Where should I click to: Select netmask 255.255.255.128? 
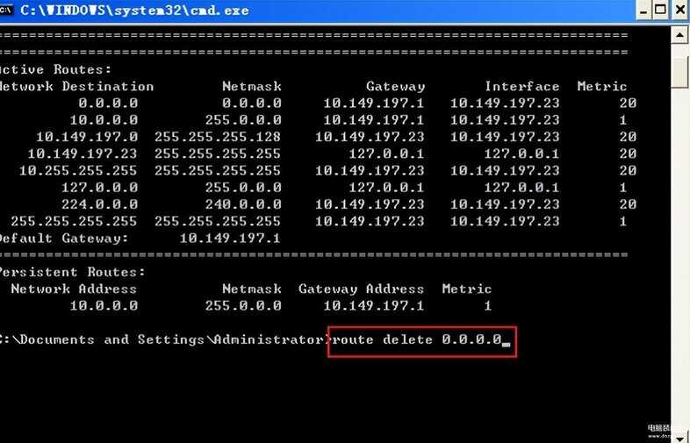tap(218, 137)
